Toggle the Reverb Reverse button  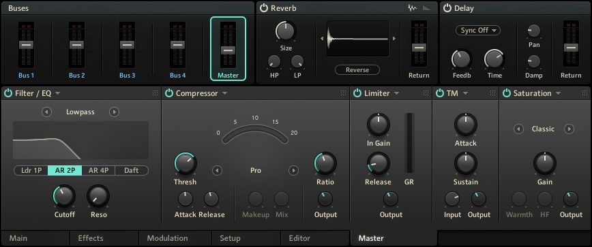pyautogui.click(x=357, y=69)
